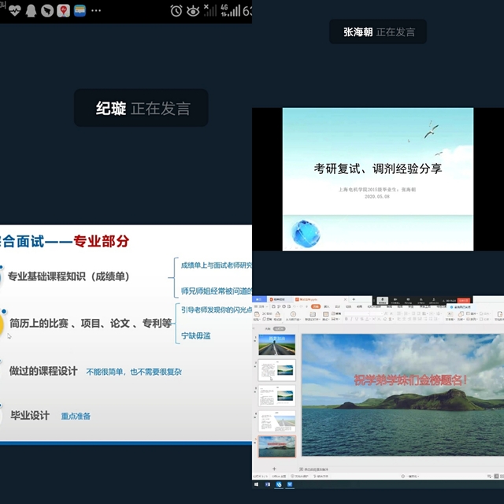Tap the eye comfort status icon

coord(192,10)
